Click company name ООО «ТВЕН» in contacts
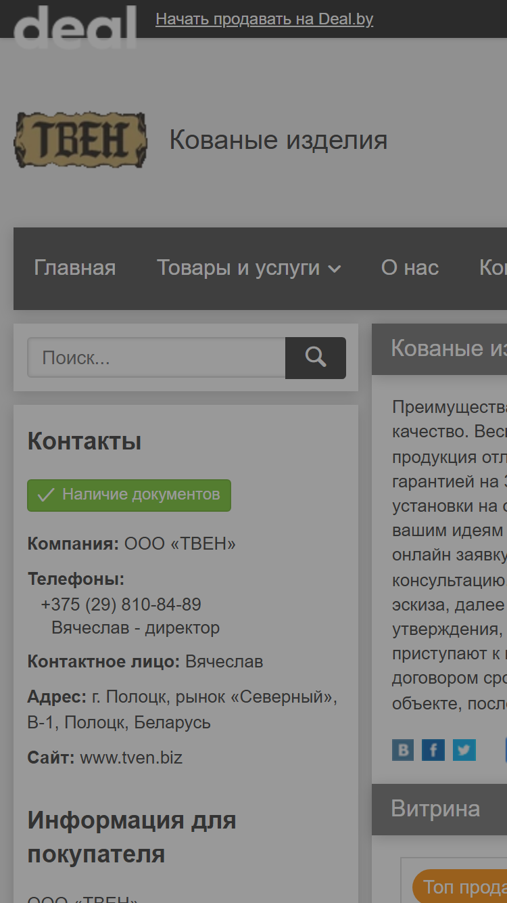This screenshot has width=507, height=903. 180,544
